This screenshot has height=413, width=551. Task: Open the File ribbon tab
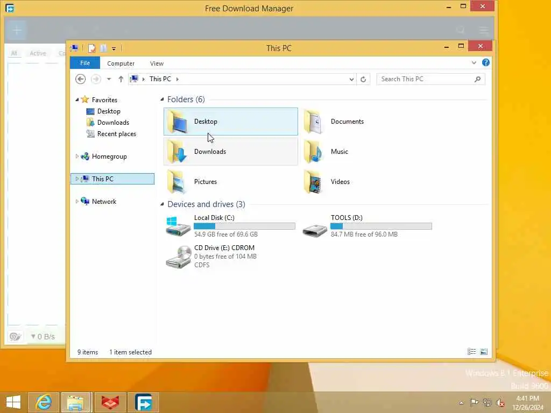(x=85, y=63)
